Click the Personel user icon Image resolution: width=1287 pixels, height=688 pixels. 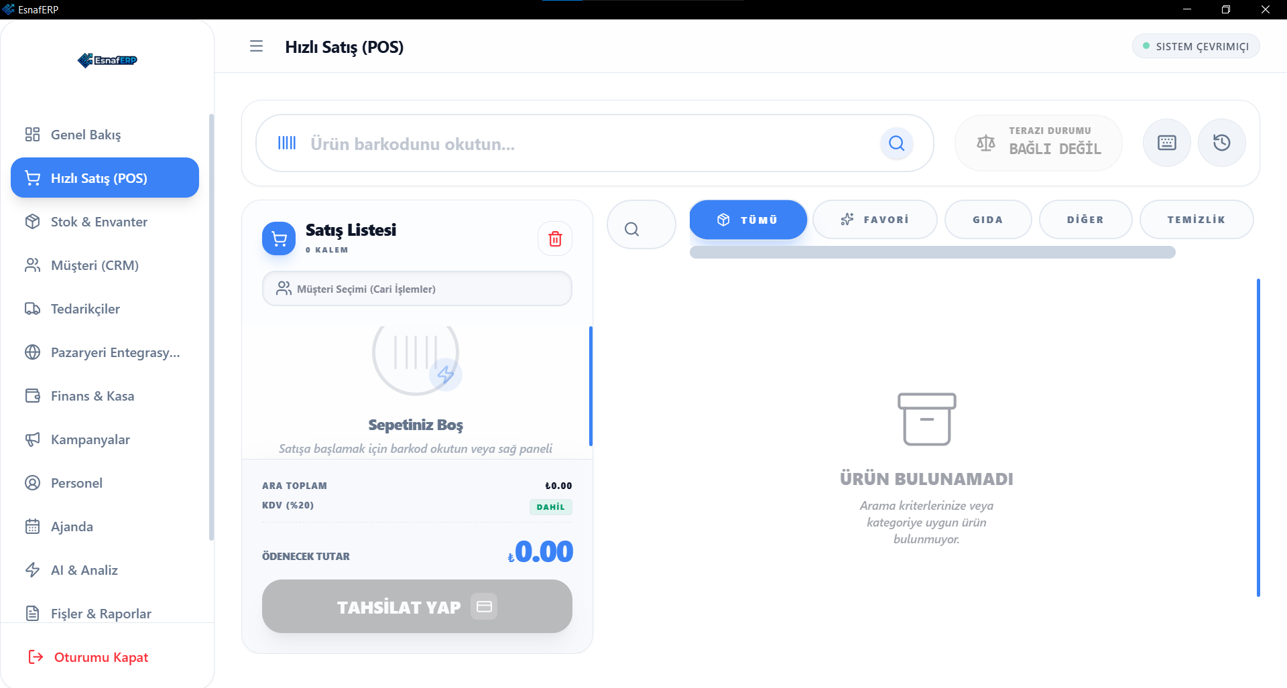coord(32,483)
